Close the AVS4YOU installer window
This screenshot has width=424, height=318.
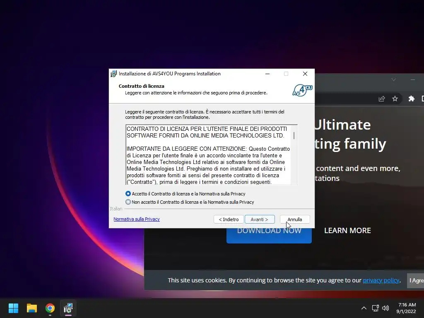click(x=305, y=74)
